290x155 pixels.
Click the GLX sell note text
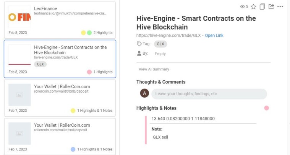point(160,137)
